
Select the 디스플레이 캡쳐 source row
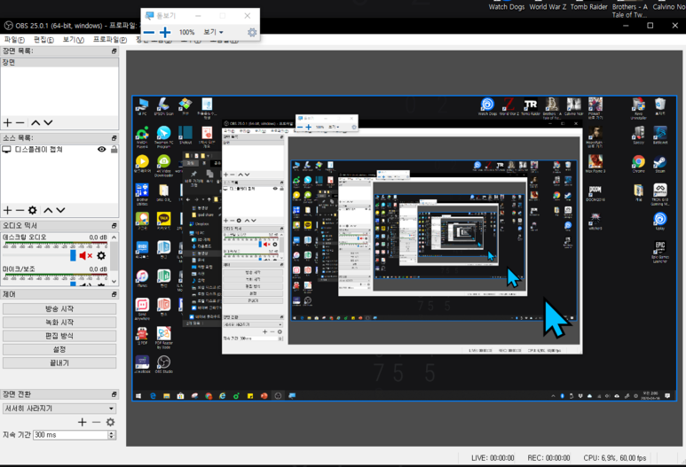click(x=59, y=150)
